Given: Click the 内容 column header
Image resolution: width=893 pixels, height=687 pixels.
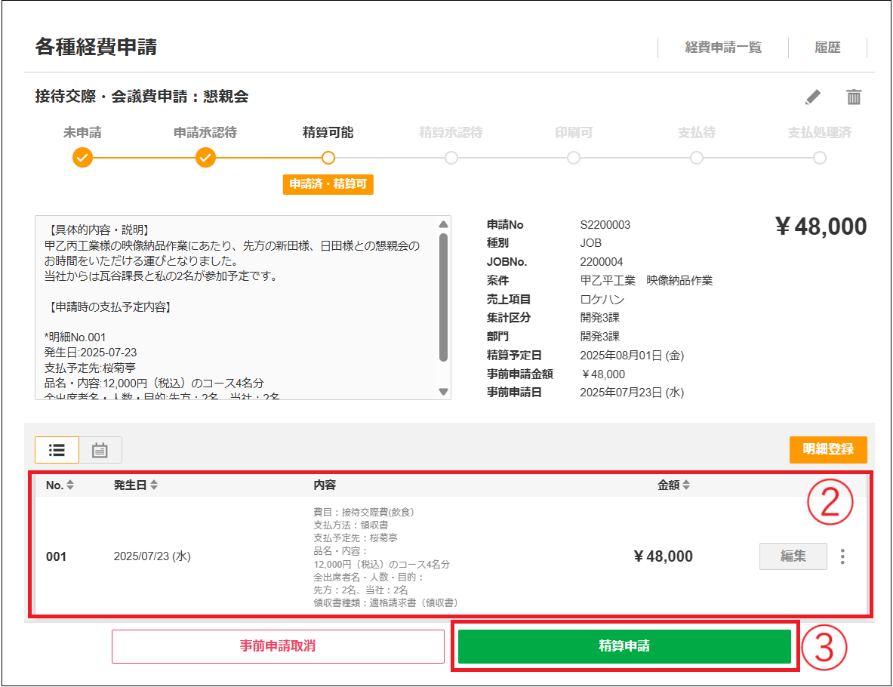Looking at the screenshot, I should [325, 485].
